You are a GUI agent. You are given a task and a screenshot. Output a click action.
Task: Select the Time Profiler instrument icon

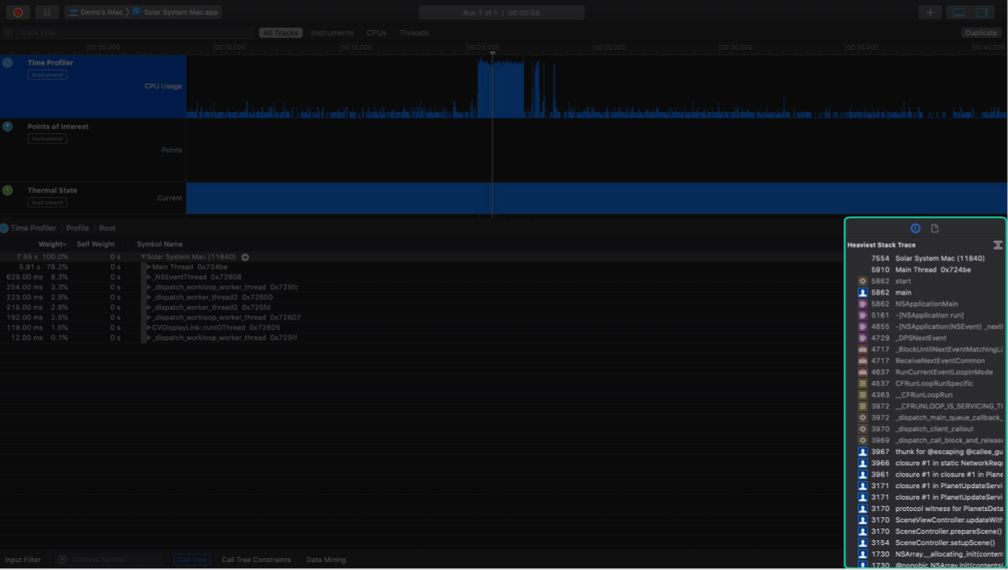[x=8, y=62]
